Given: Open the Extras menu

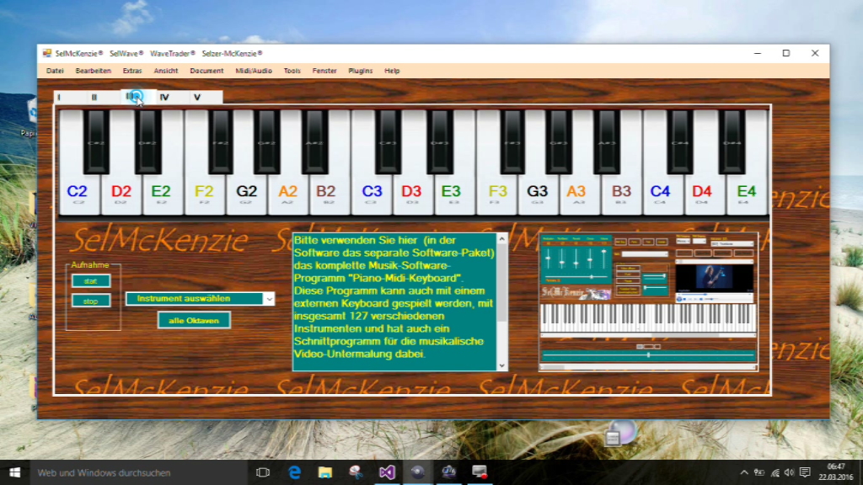Looking at the screenshot, I should tap(132, 71).
